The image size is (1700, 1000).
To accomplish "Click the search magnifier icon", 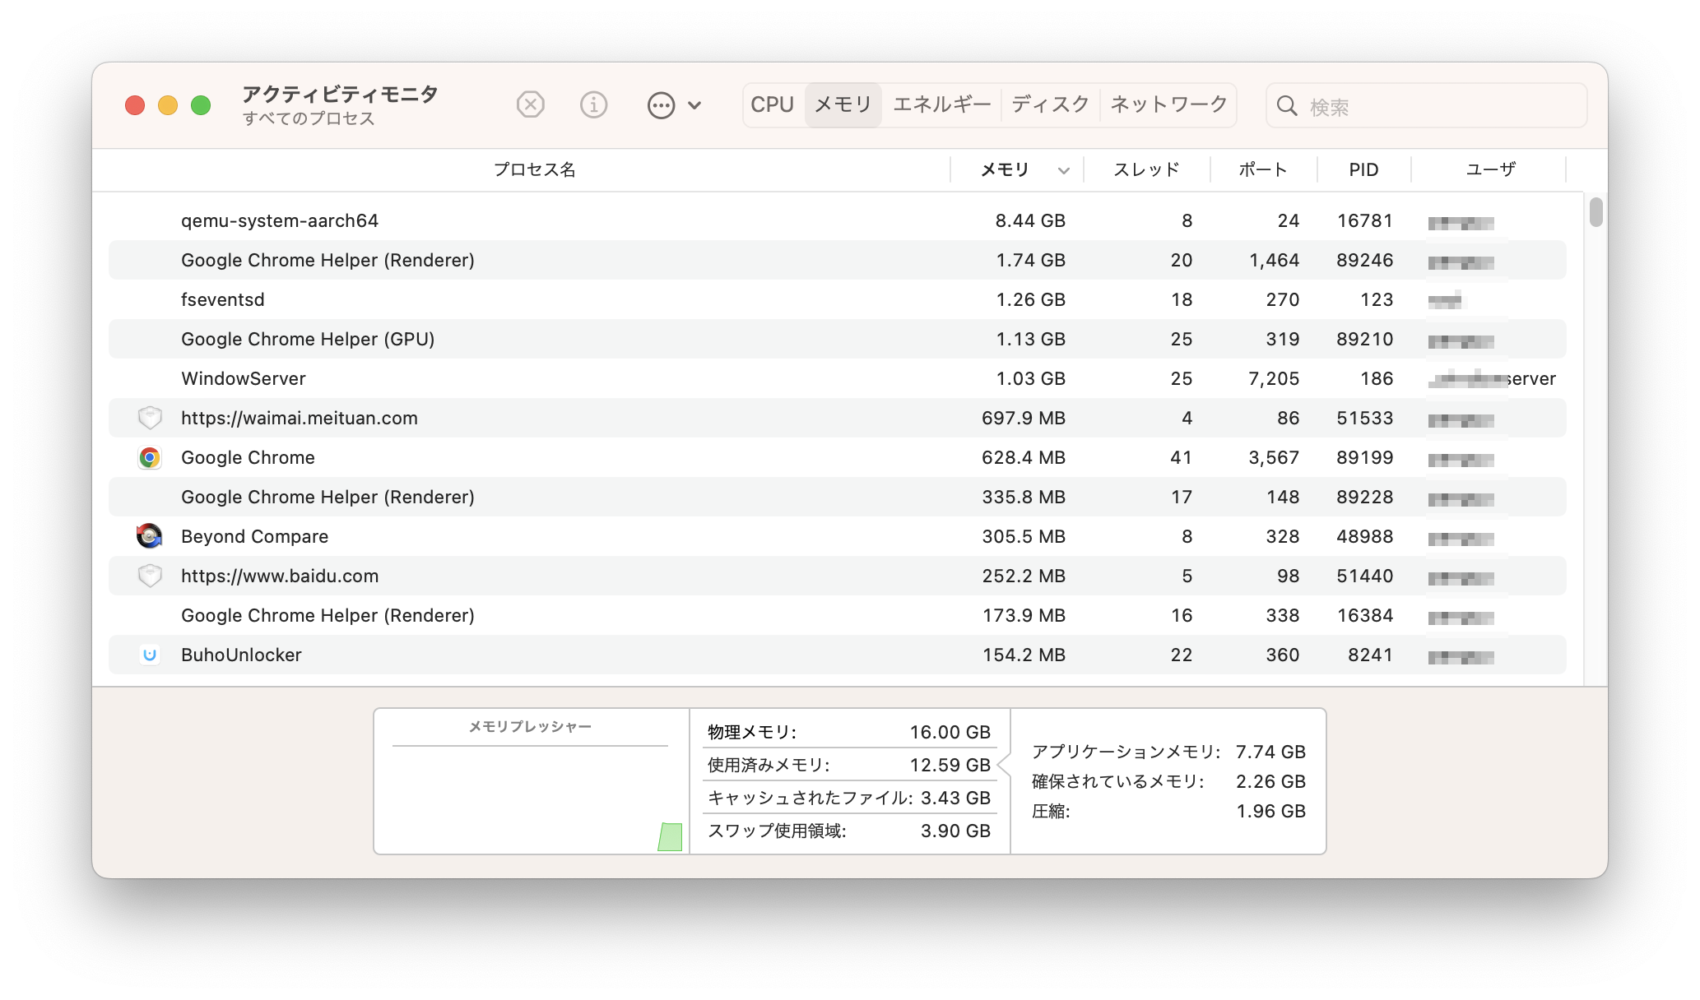I will [x=1287, y=106].
